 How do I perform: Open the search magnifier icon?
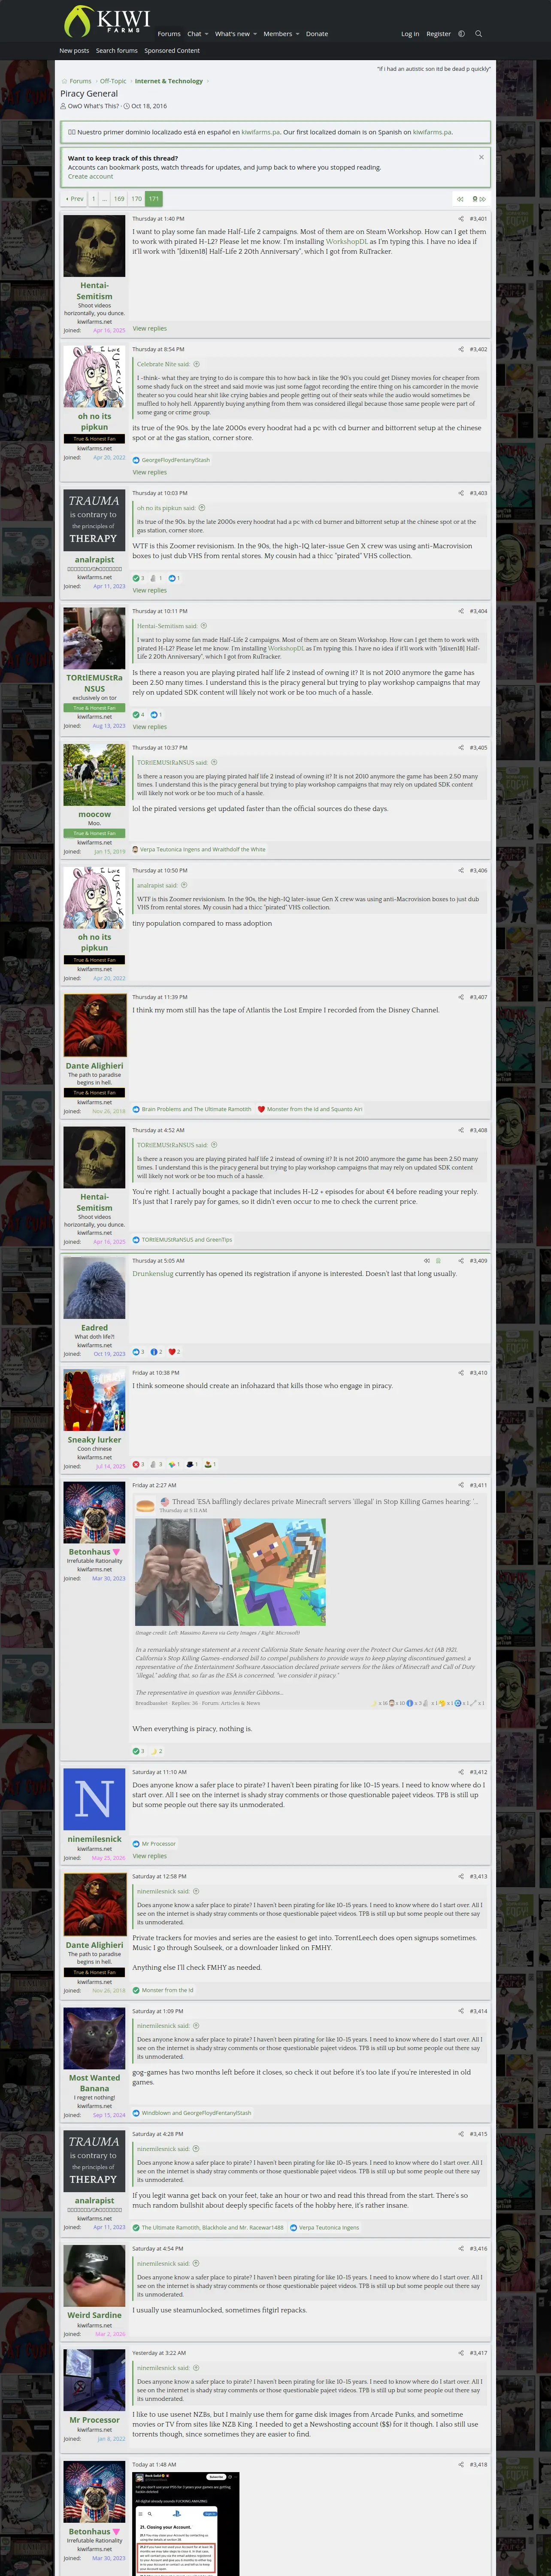point(478,34)
